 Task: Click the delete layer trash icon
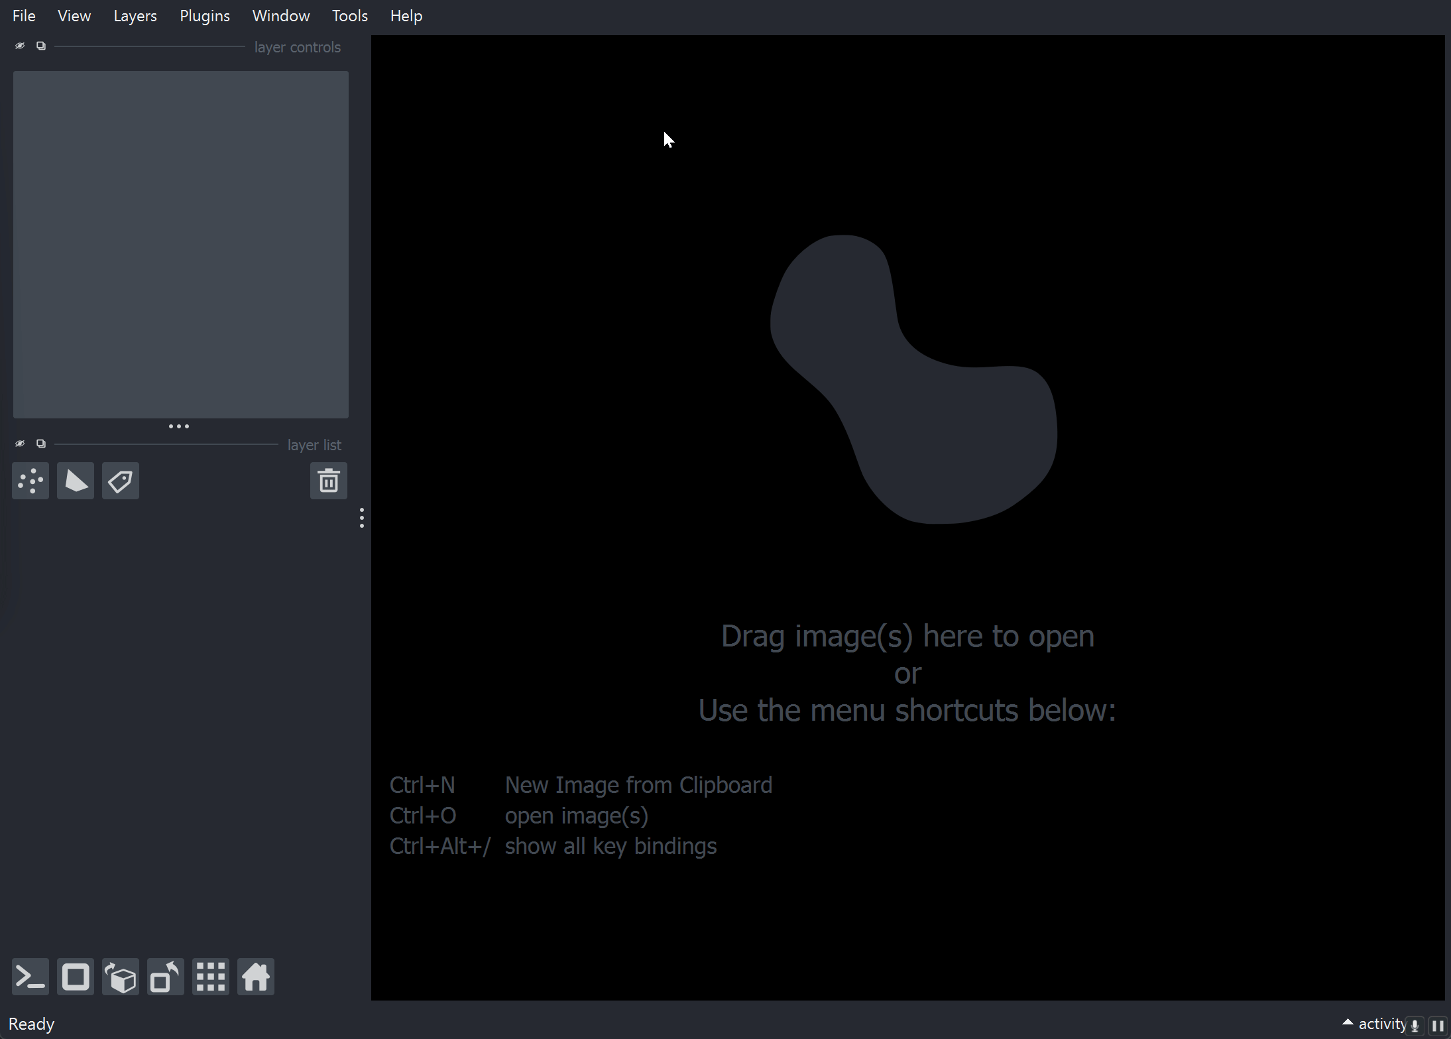(328, 480)
